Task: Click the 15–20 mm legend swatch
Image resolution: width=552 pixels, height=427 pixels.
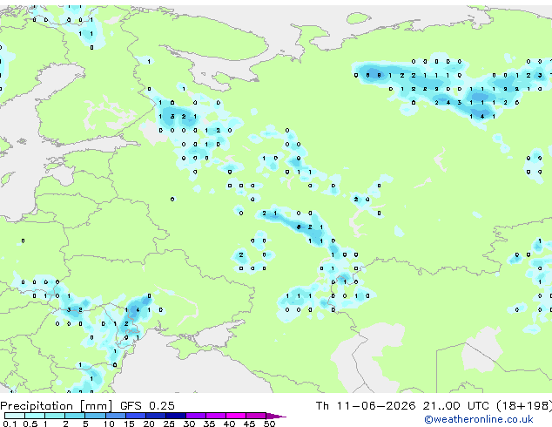Action: 135,416
